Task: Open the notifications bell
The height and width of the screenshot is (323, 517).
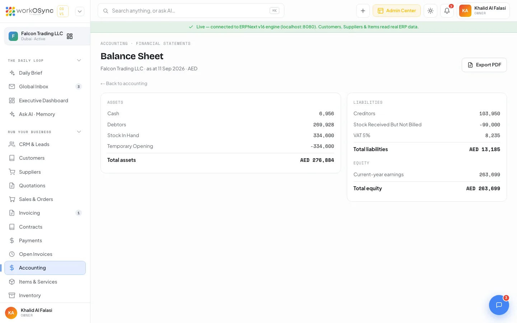Action: 447,11
